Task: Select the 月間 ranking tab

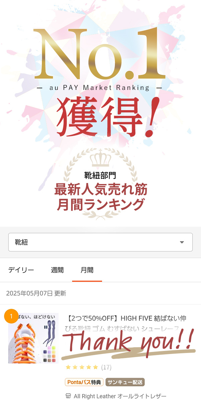Action: [87, 270]
